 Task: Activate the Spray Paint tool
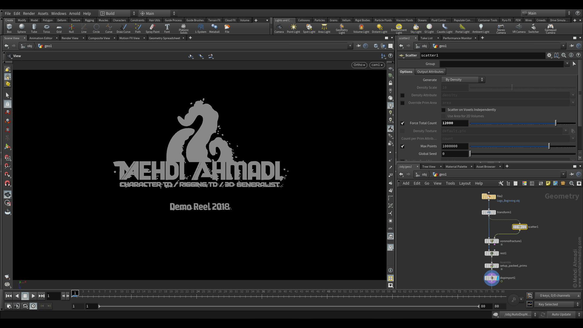[x=152, y=28]
